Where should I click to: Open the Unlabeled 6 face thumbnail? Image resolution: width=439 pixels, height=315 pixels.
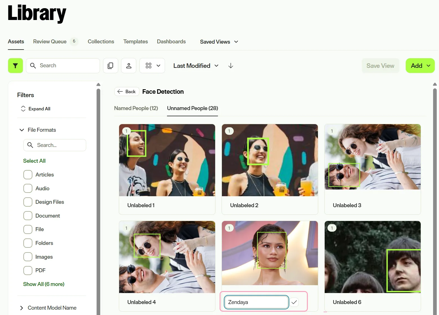point(373,257)
